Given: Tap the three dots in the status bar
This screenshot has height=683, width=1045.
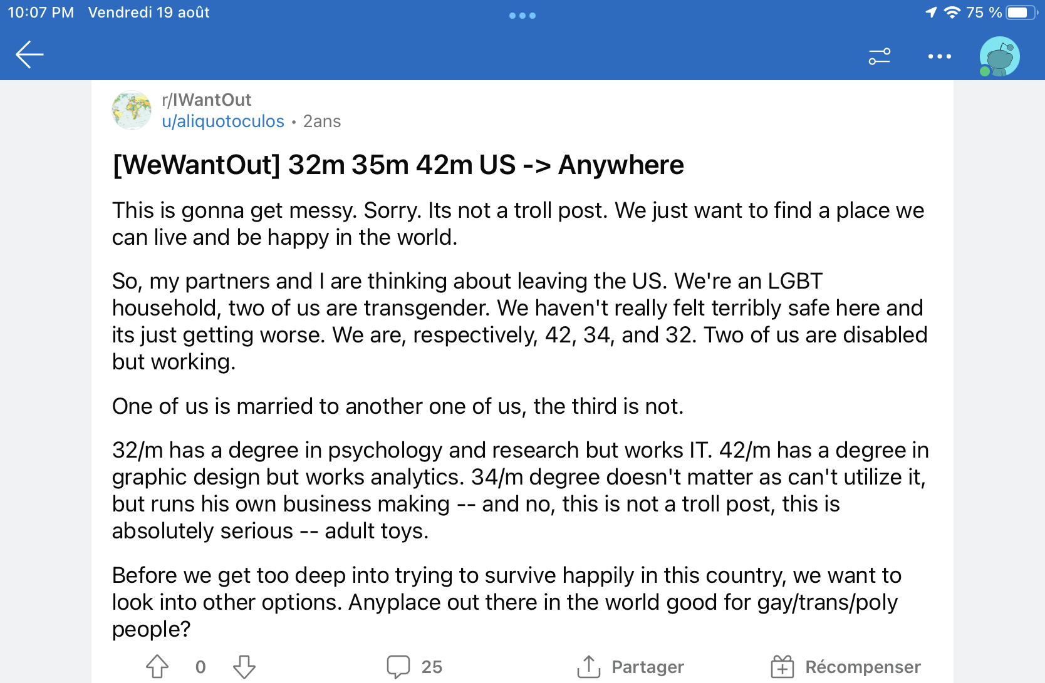Looking at the screenshot, I should tap(522, 16).
